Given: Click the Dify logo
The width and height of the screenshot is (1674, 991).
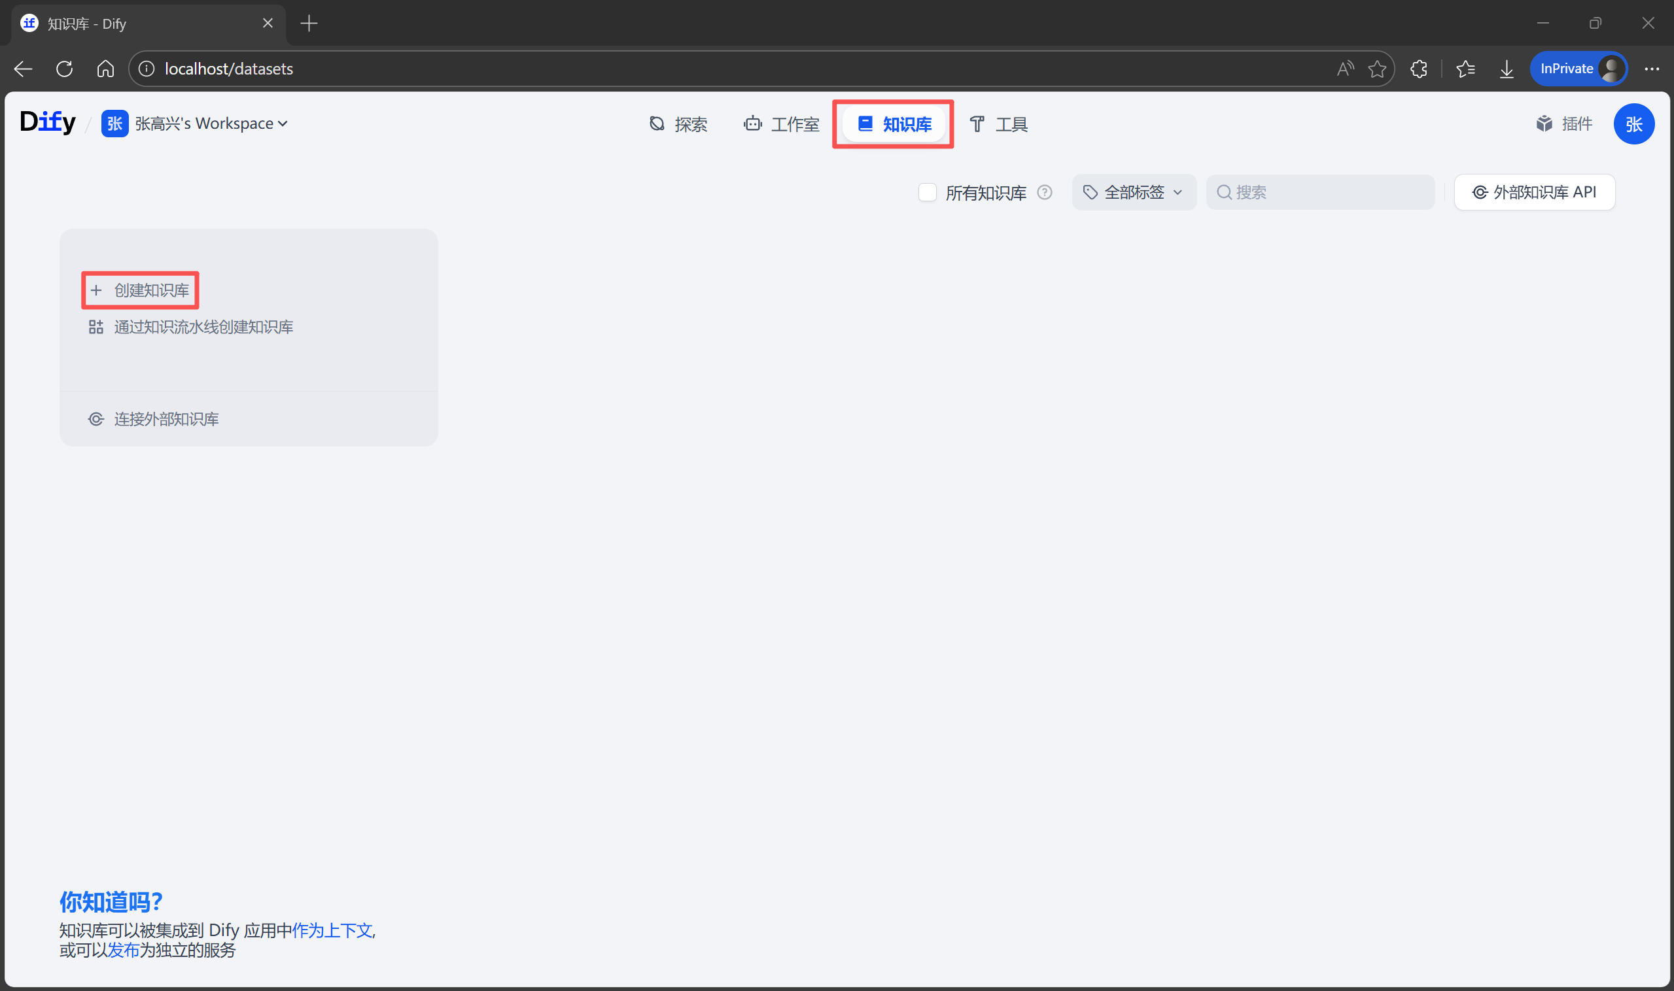Looking at the screenshot, I should (x=48, y=122).
